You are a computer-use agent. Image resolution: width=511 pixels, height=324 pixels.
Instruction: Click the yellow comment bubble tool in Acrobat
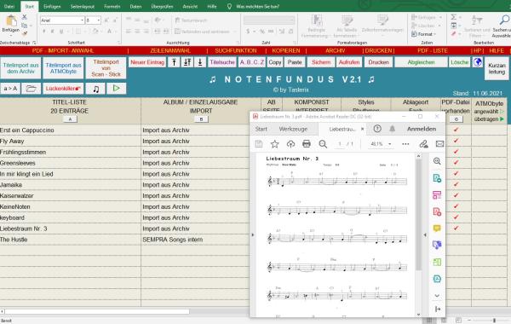coord(437,229)
